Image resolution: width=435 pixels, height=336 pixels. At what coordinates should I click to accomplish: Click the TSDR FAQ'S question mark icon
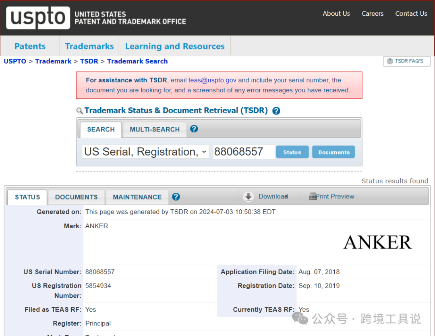(x=390, y=61)
